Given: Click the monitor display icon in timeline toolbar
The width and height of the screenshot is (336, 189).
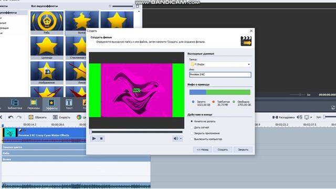Looking at the screenshot, I should tap(307, 117).
